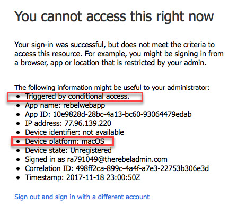Click the 'Your sign-in was successful' paragraph
The image size is (246, 213).
pos(119,54)
